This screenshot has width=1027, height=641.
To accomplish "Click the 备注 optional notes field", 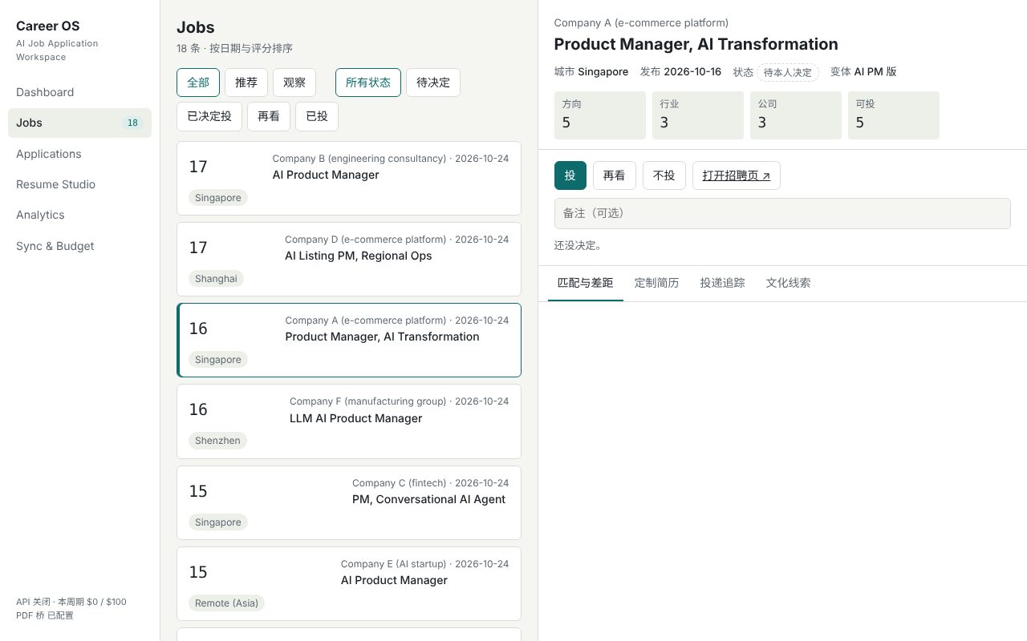I will [782, 213].
